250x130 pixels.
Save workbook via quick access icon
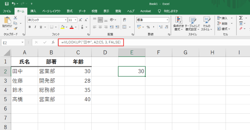7,4
